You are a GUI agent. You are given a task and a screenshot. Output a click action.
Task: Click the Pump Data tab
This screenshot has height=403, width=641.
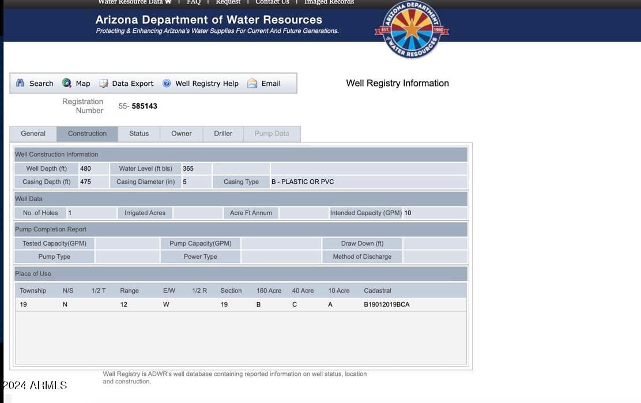272,134
